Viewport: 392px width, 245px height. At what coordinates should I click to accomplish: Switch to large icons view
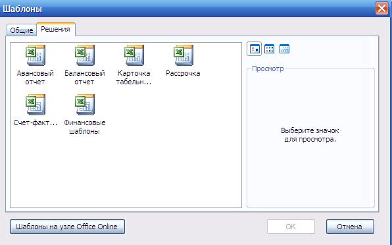pos(255,49)
